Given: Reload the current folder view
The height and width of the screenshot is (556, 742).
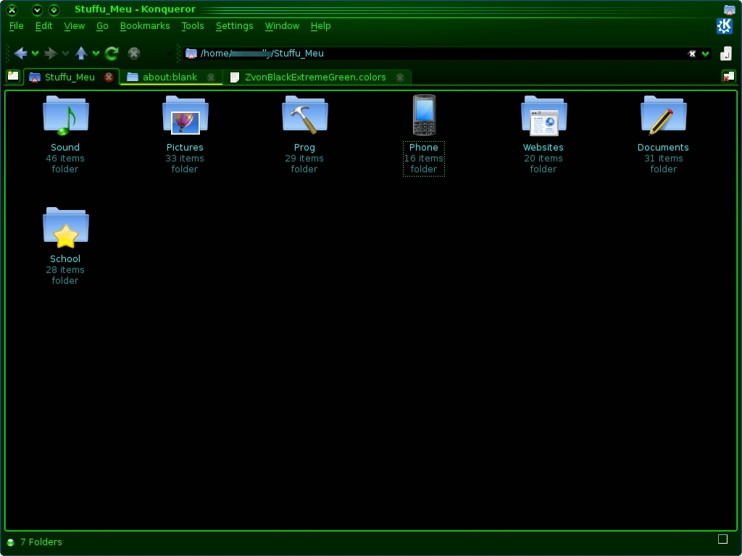Looking at the screenshot, I should (112, 54).
